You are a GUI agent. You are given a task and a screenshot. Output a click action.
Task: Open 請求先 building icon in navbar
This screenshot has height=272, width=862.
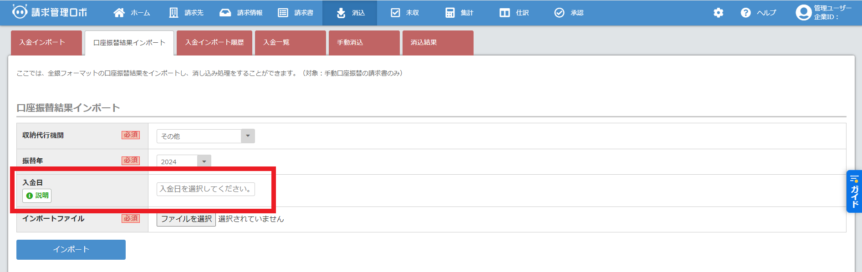[x=173, y=13]
